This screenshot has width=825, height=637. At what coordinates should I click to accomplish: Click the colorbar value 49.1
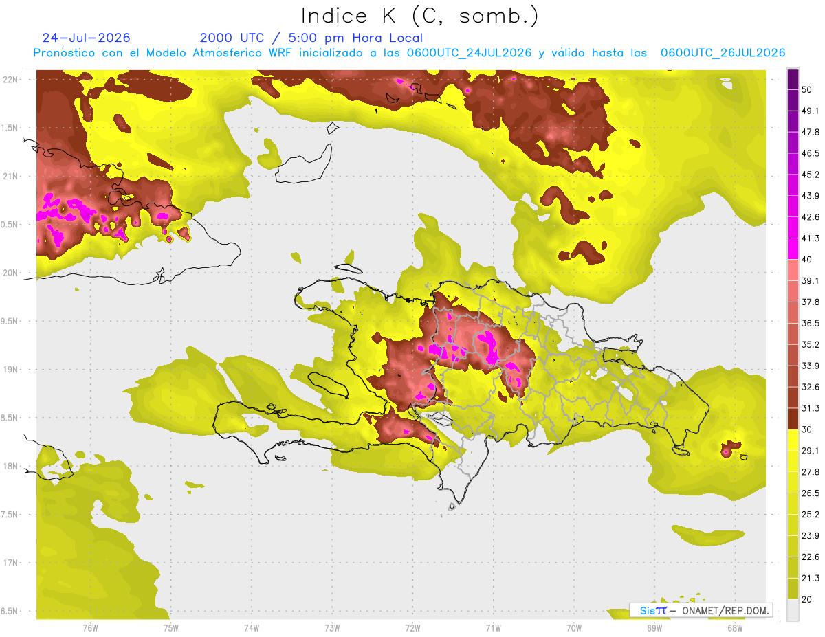[x=811, y=111]
